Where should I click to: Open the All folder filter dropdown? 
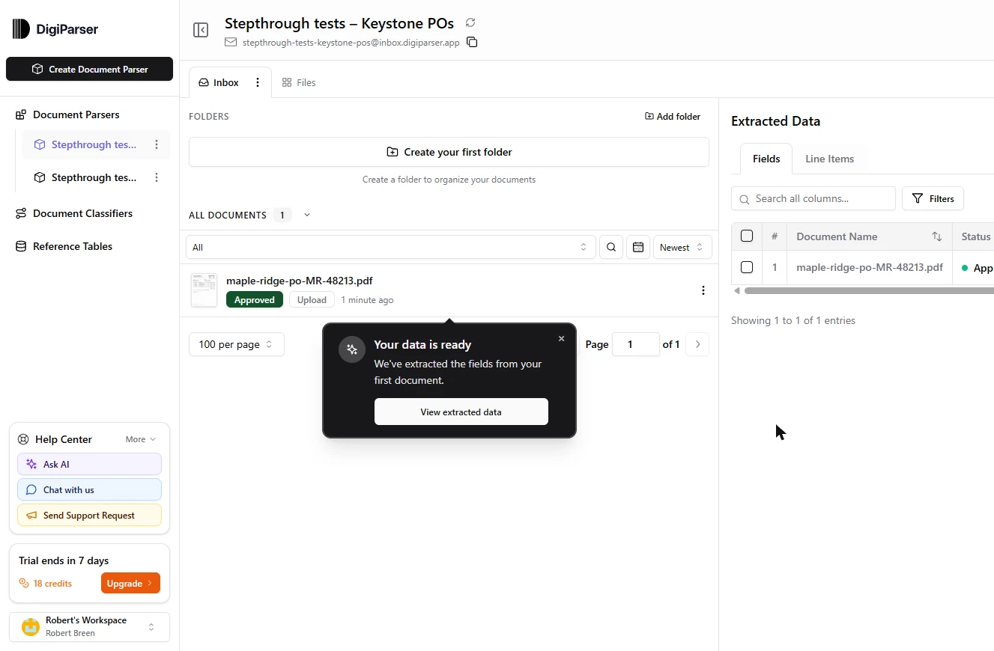click(390, 247)
